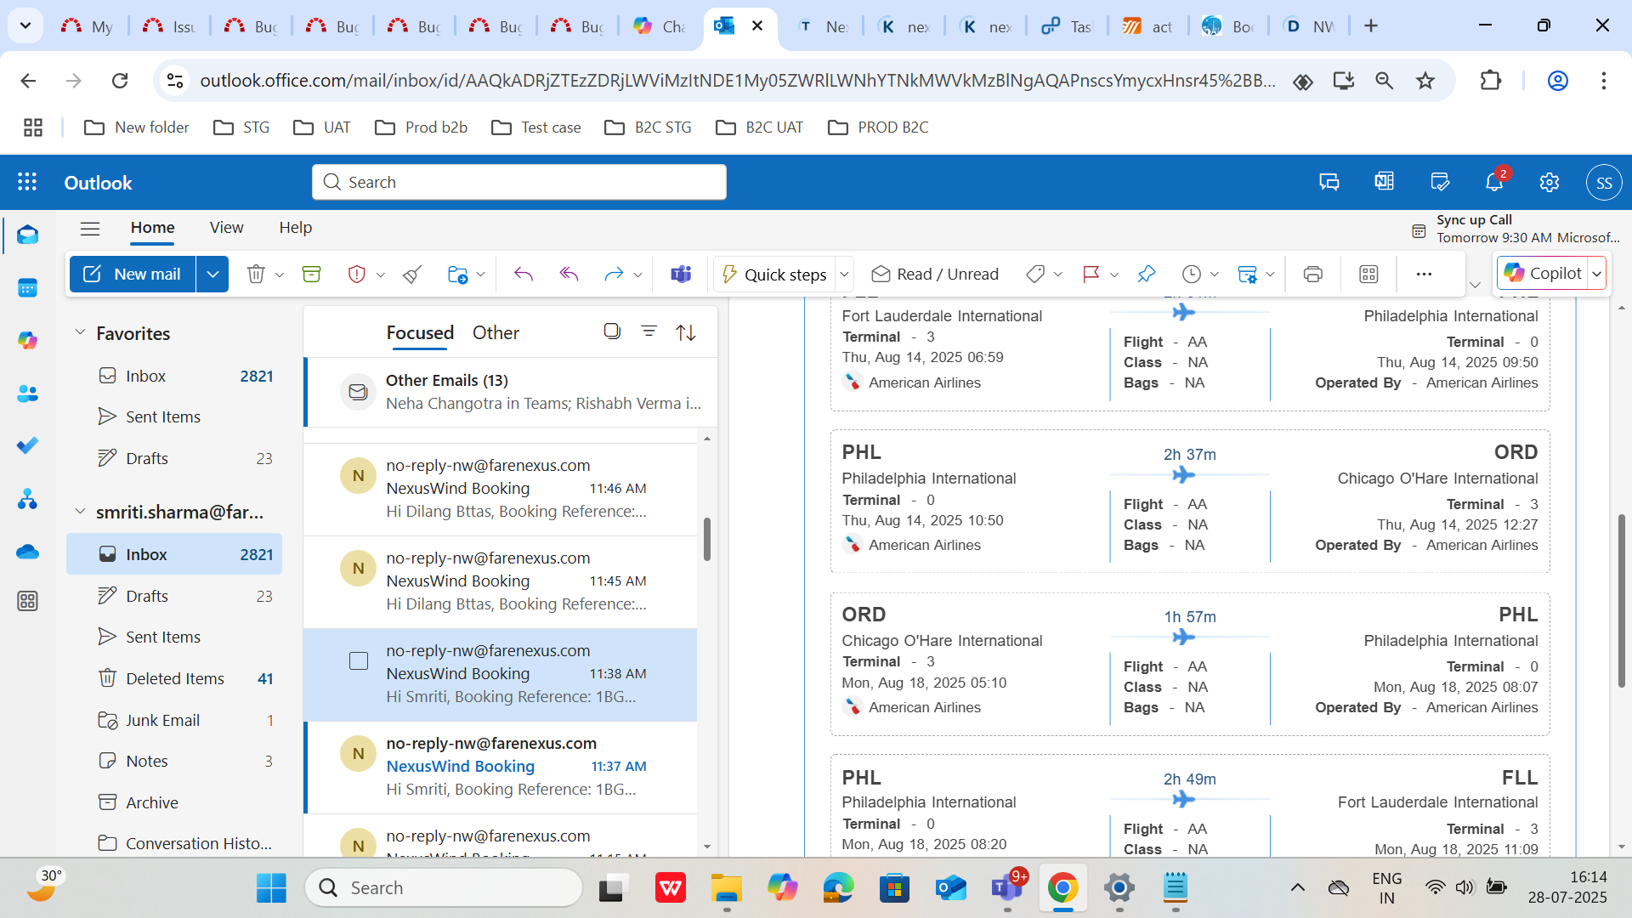Image resolution: width=1632 pixels, height=918 pixels.
Task: Click the Flag icon in toolbar
Action: 1091,274
